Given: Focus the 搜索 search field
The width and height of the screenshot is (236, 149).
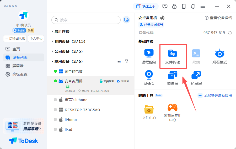Looking at the screenshot, I should (86, 20).
